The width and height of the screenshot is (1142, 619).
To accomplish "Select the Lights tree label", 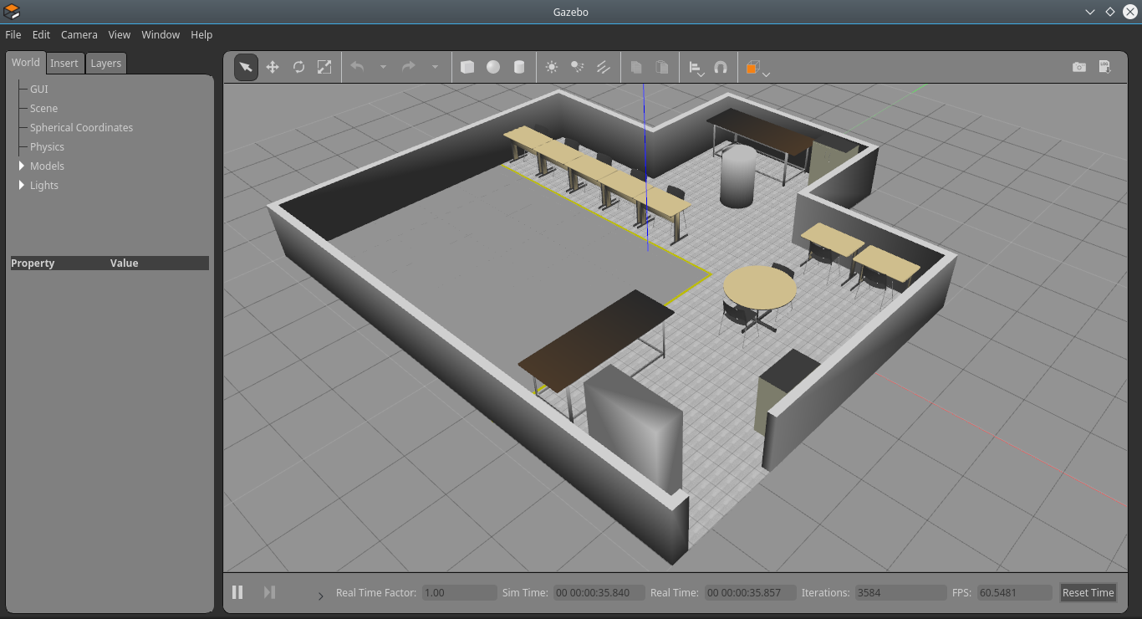I will pyautogui.click(x=44, y=185).
